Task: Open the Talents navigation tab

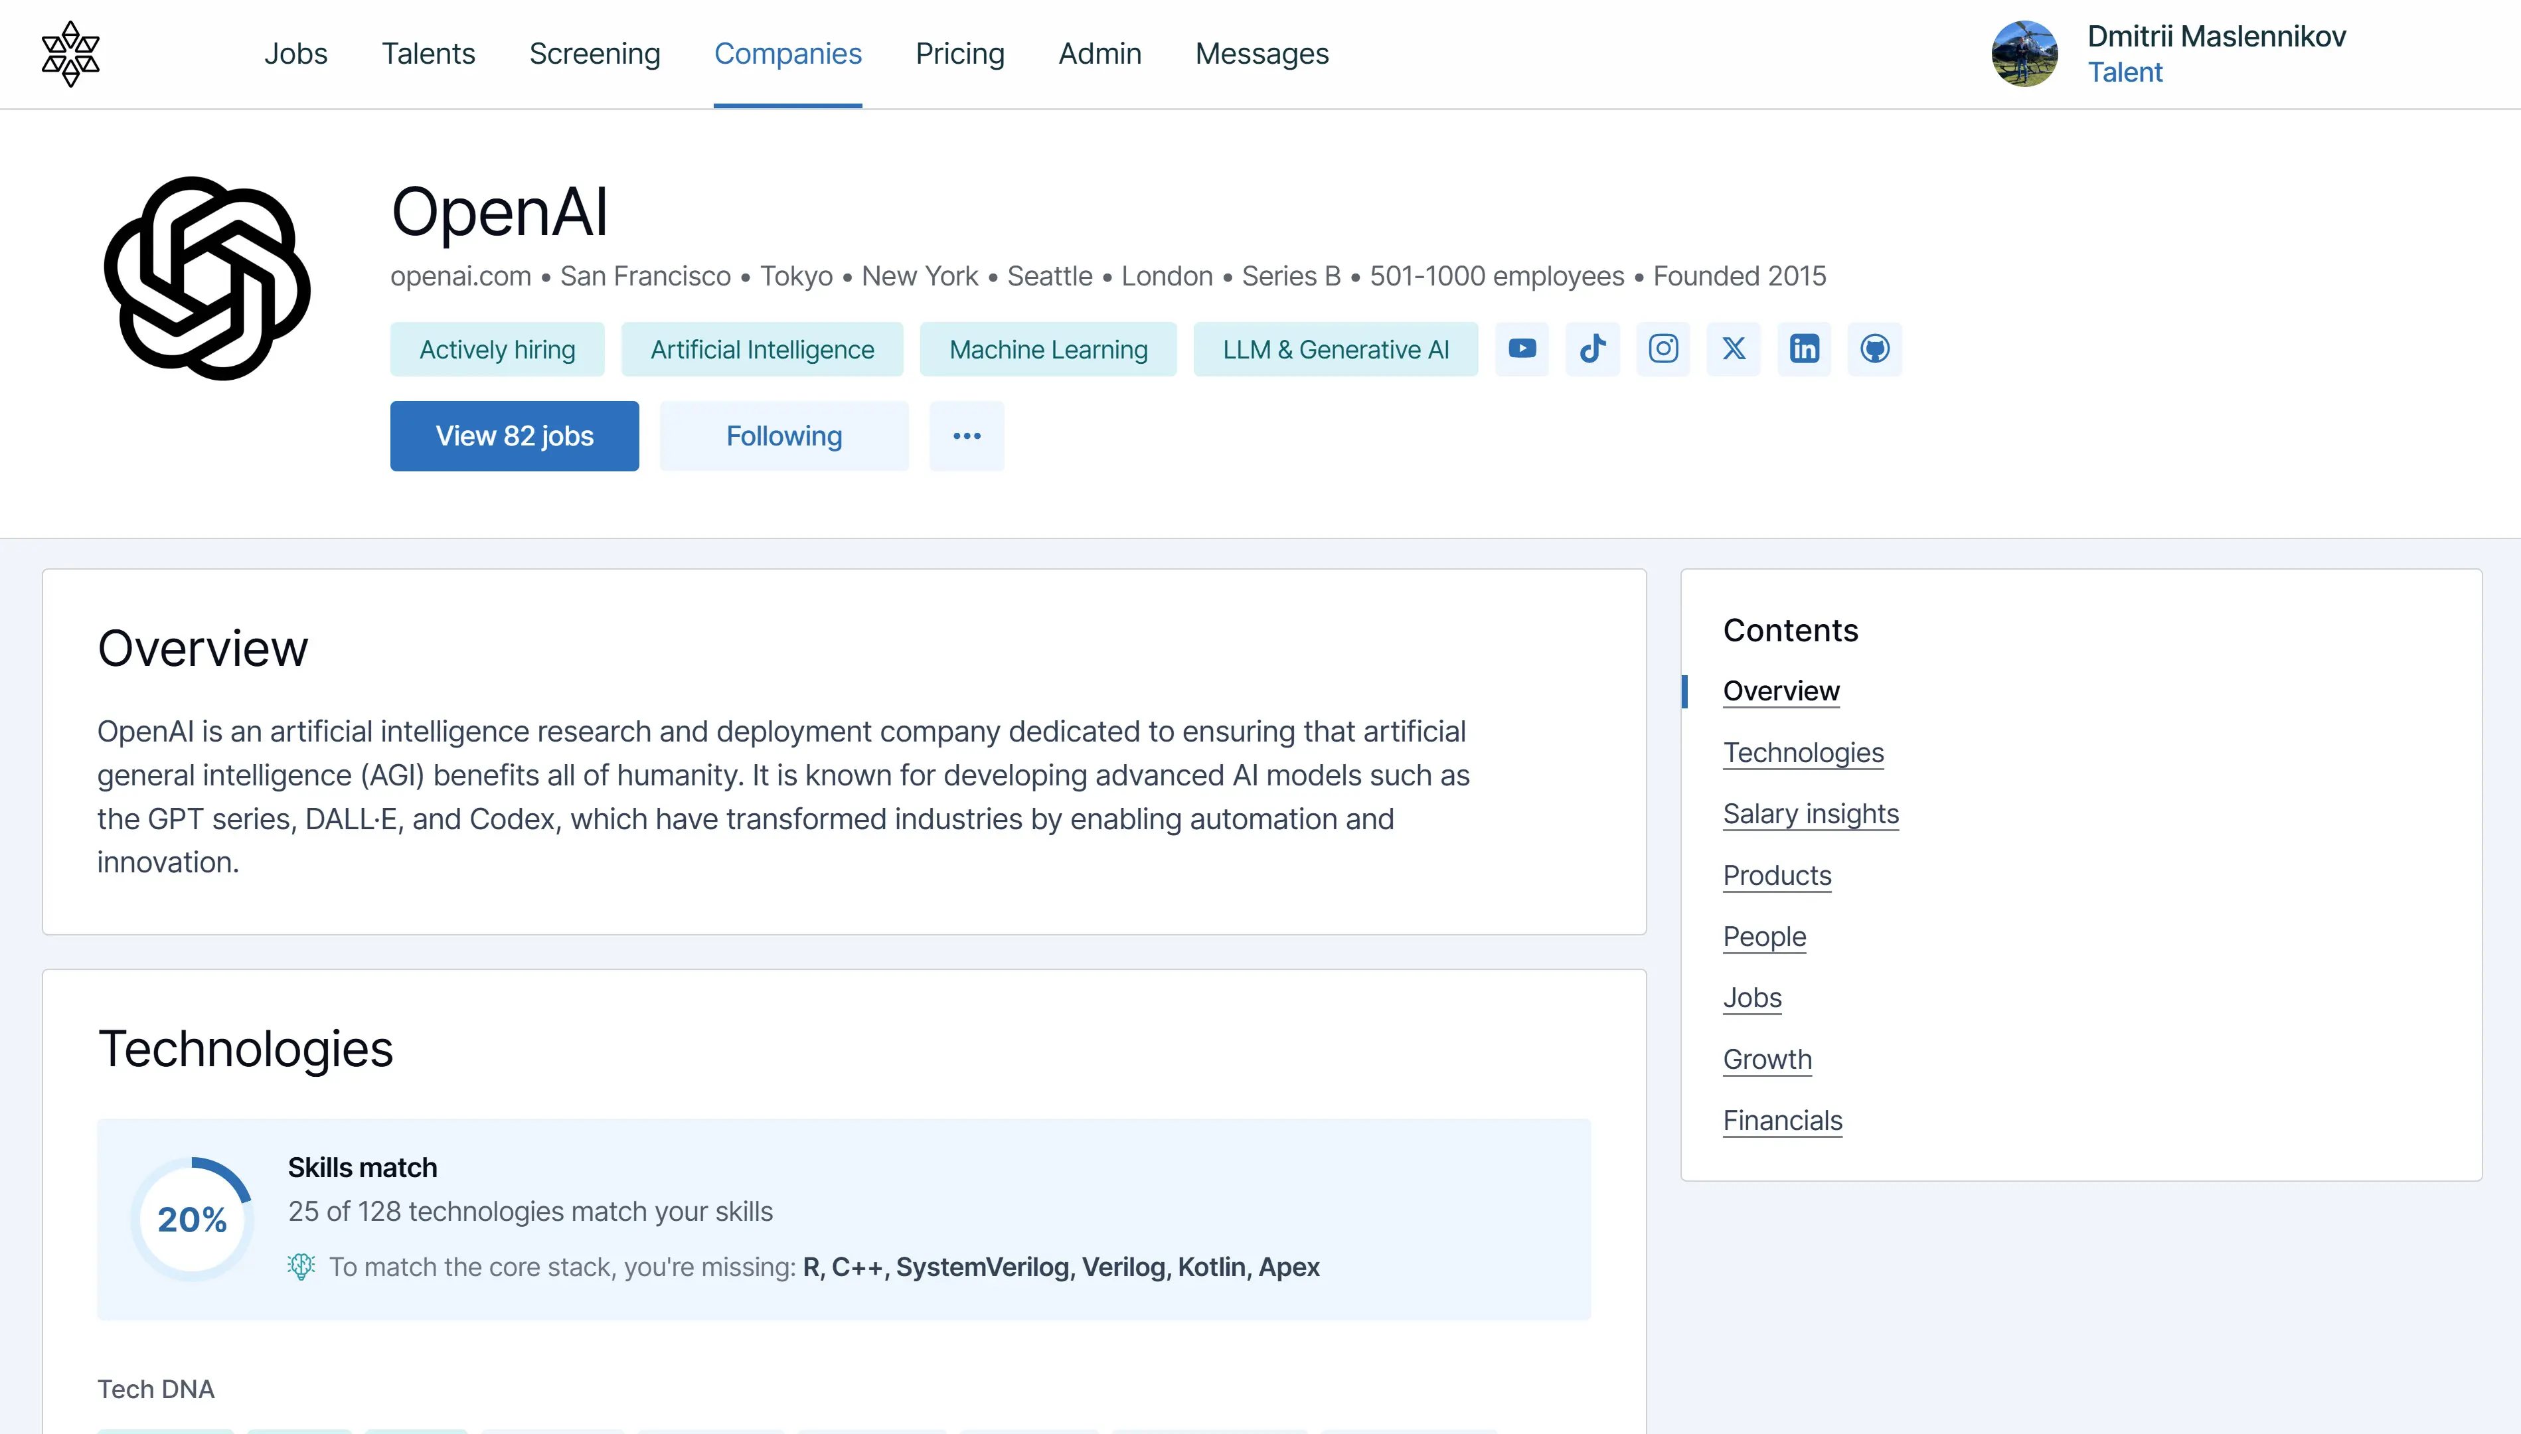Action: click(428, 53)
